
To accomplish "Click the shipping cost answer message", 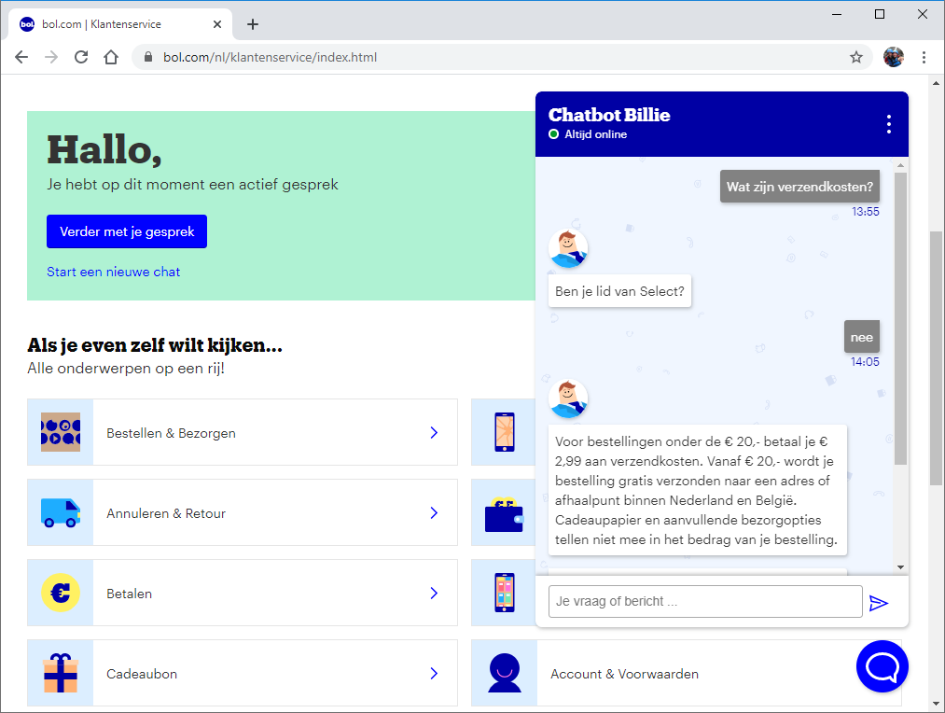I will click(x=697, y=490).
